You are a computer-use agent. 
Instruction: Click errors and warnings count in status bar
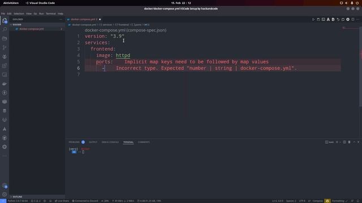point(36,201)
